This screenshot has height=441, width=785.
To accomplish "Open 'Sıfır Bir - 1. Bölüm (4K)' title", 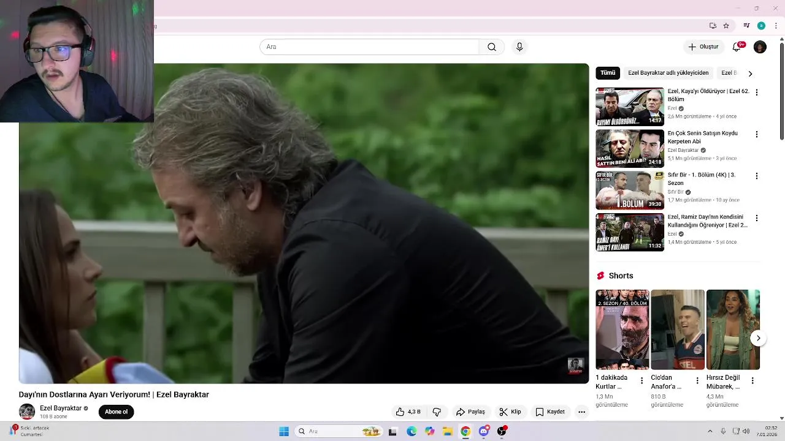I will pos(702,179).
